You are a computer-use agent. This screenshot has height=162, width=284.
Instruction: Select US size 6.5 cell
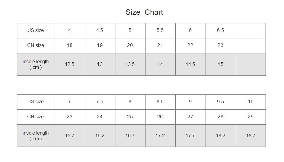221,30
